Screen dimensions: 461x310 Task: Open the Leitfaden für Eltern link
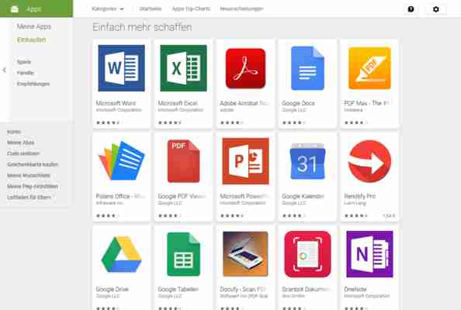(29, 197)
